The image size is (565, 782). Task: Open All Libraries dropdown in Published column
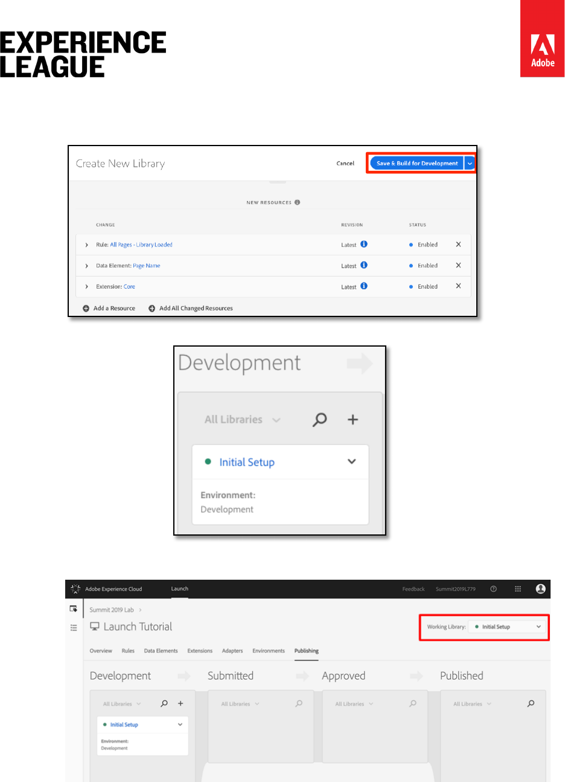(473, 704)
